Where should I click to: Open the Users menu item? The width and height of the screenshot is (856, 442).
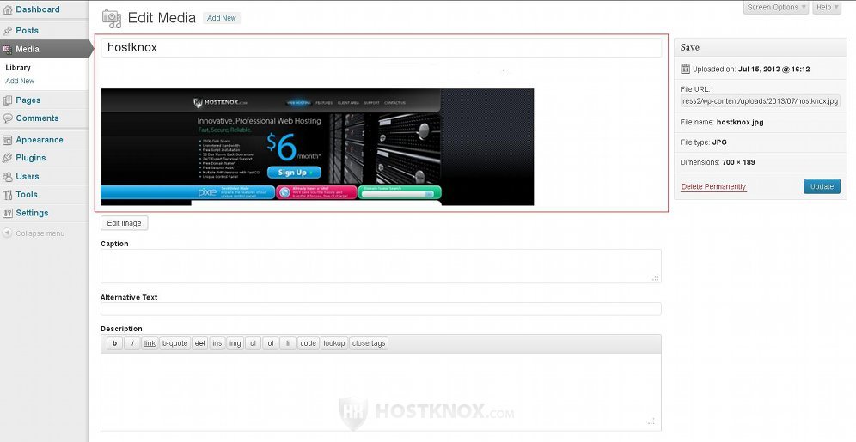28,176
